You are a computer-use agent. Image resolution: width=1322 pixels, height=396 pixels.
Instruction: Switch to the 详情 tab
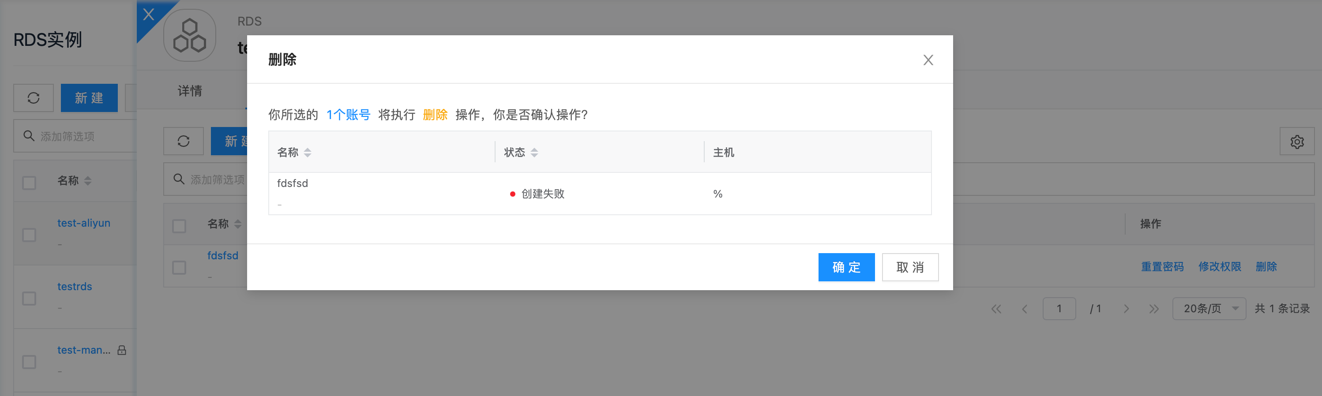[190, 91]
